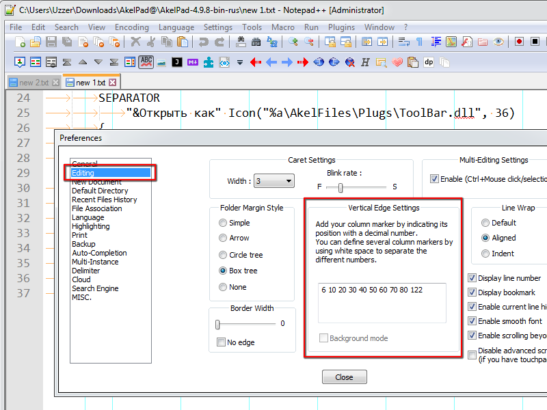Select Auto-Completion preferences category
This screenshot has height=410, width=547.
pos(99,253)
